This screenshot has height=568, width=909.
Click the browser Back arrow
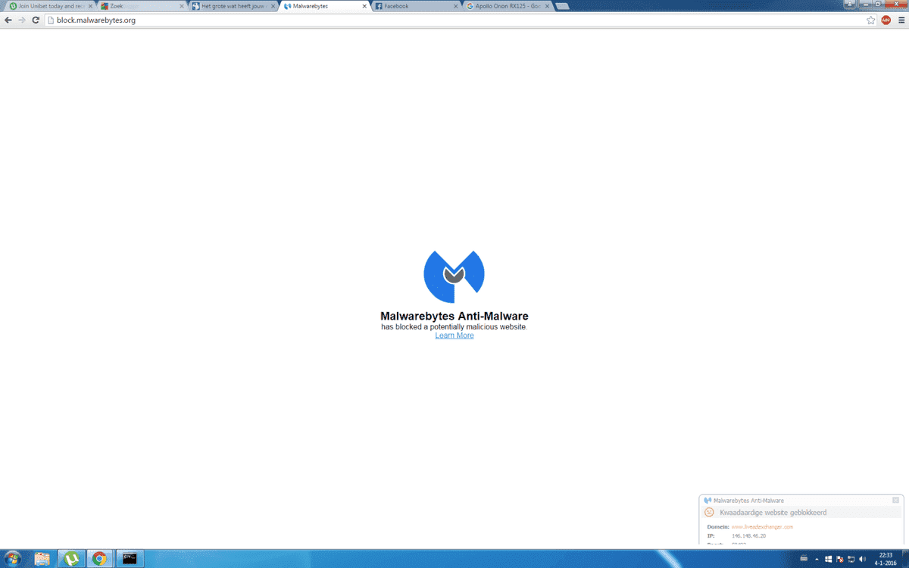click(8, 20)
